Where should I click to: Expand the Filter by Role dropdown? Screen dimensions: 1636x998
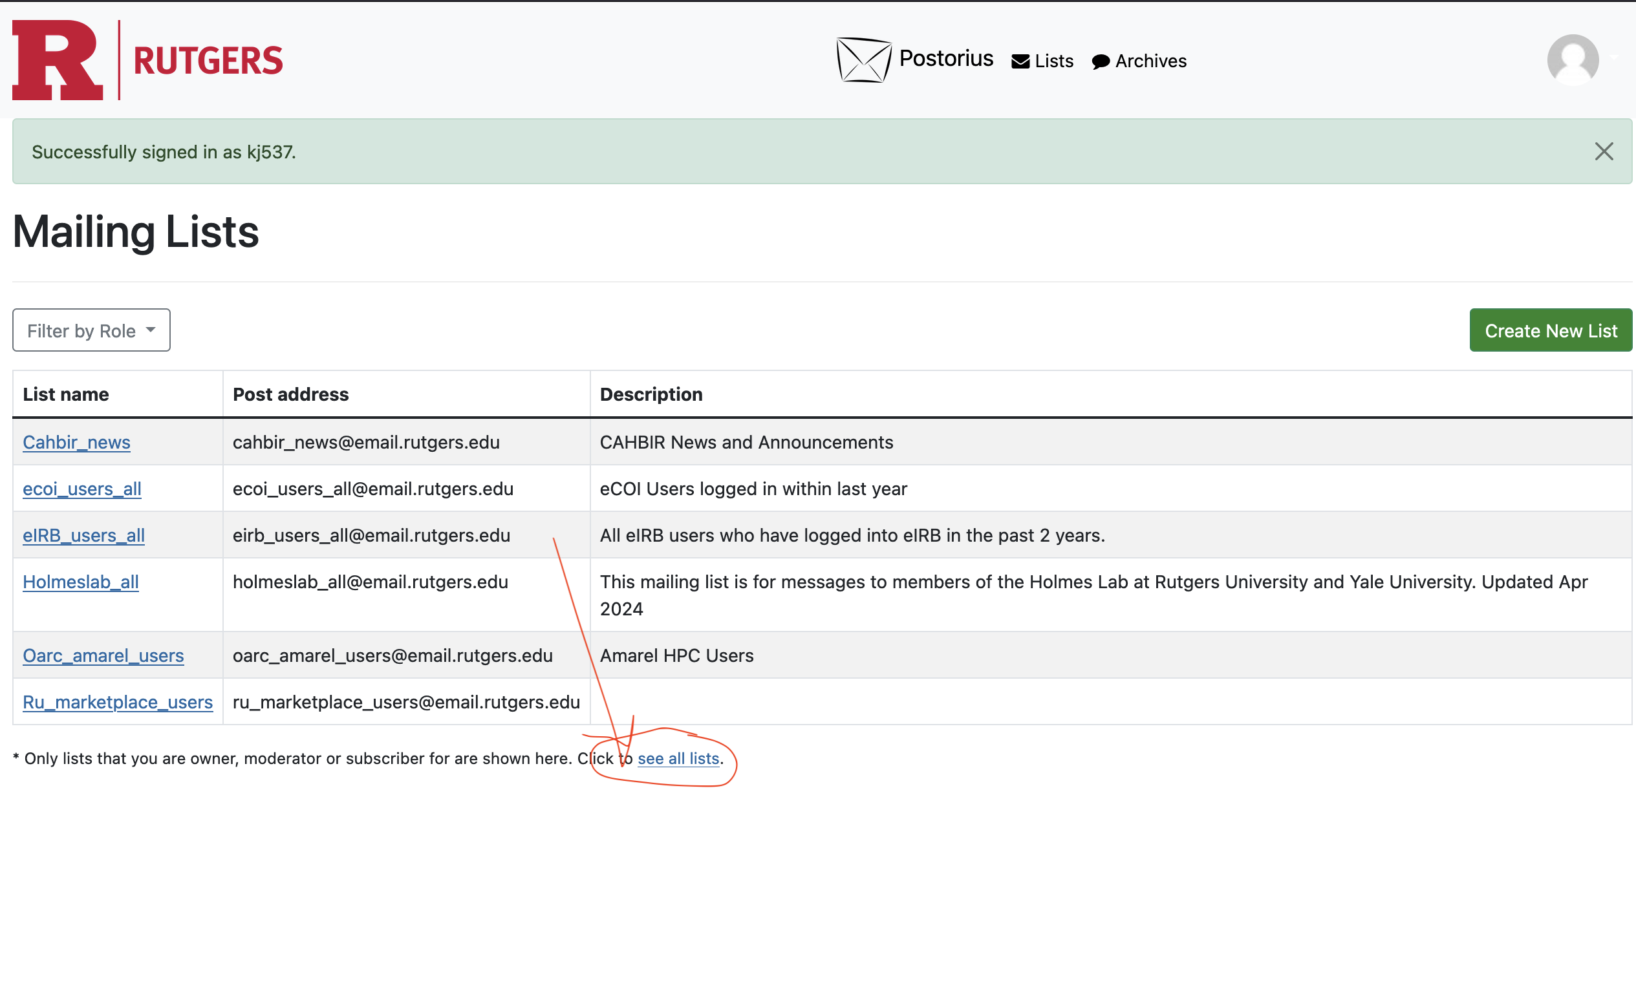point(91,330)
